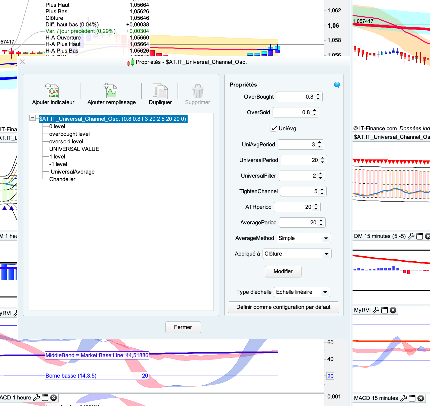
Task: Open settings wrench for MACD 15 minutes
Action: point(404,398)
